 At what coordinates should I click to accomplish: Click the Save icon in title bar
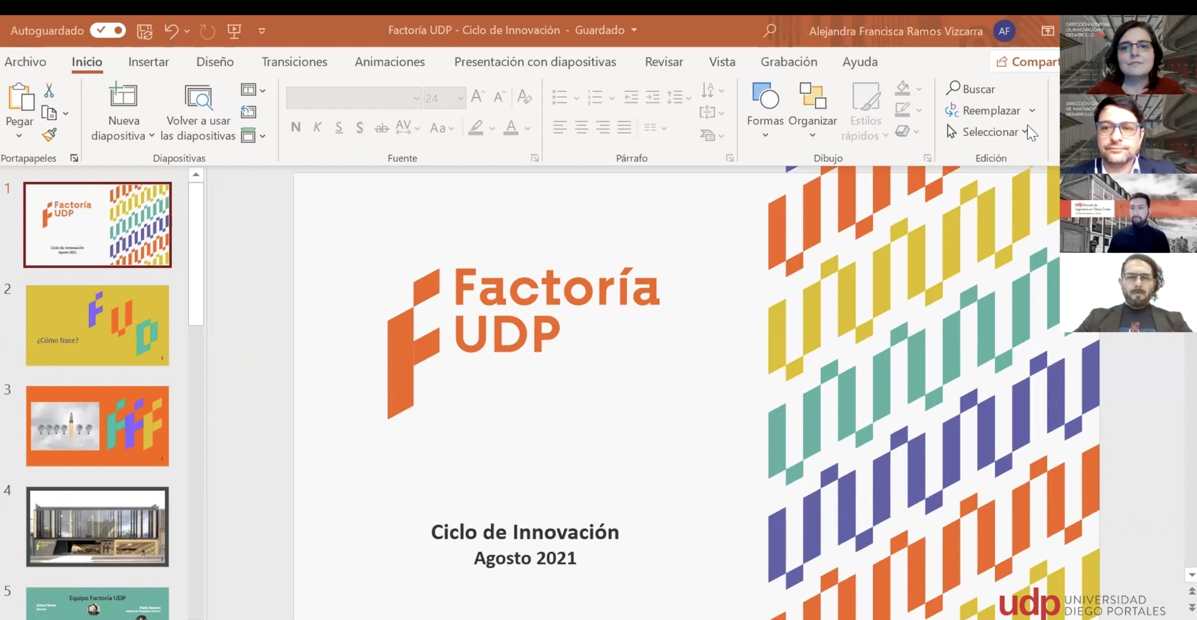(144, 31)
